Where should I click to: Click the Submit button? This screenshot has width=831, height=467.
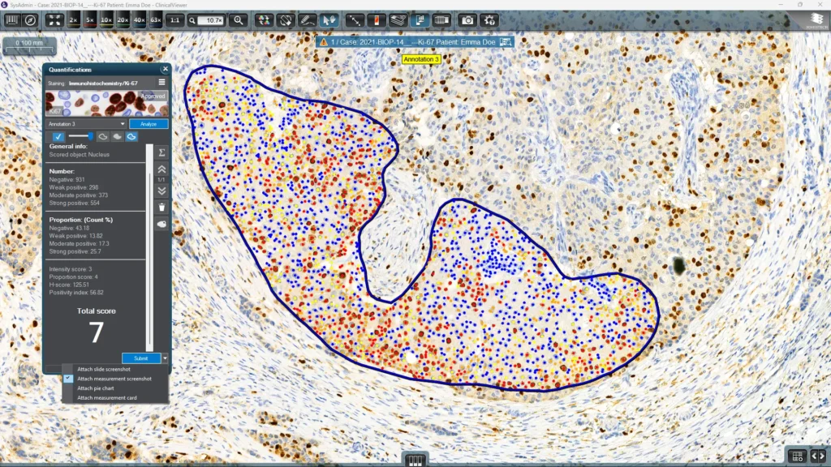point(141,358)
